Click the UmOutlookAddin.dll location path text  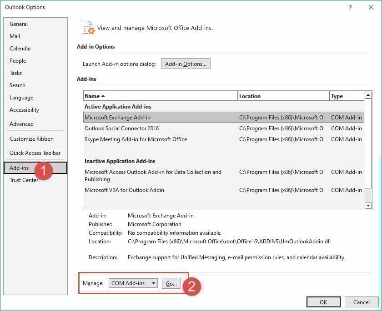click(229, 242)
